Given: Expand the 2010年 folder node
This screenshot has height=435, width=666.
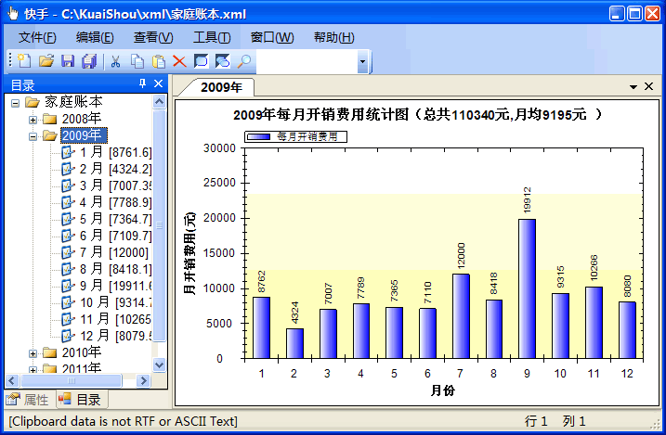Looking at the screenshot, I should (x=33, y=352).
